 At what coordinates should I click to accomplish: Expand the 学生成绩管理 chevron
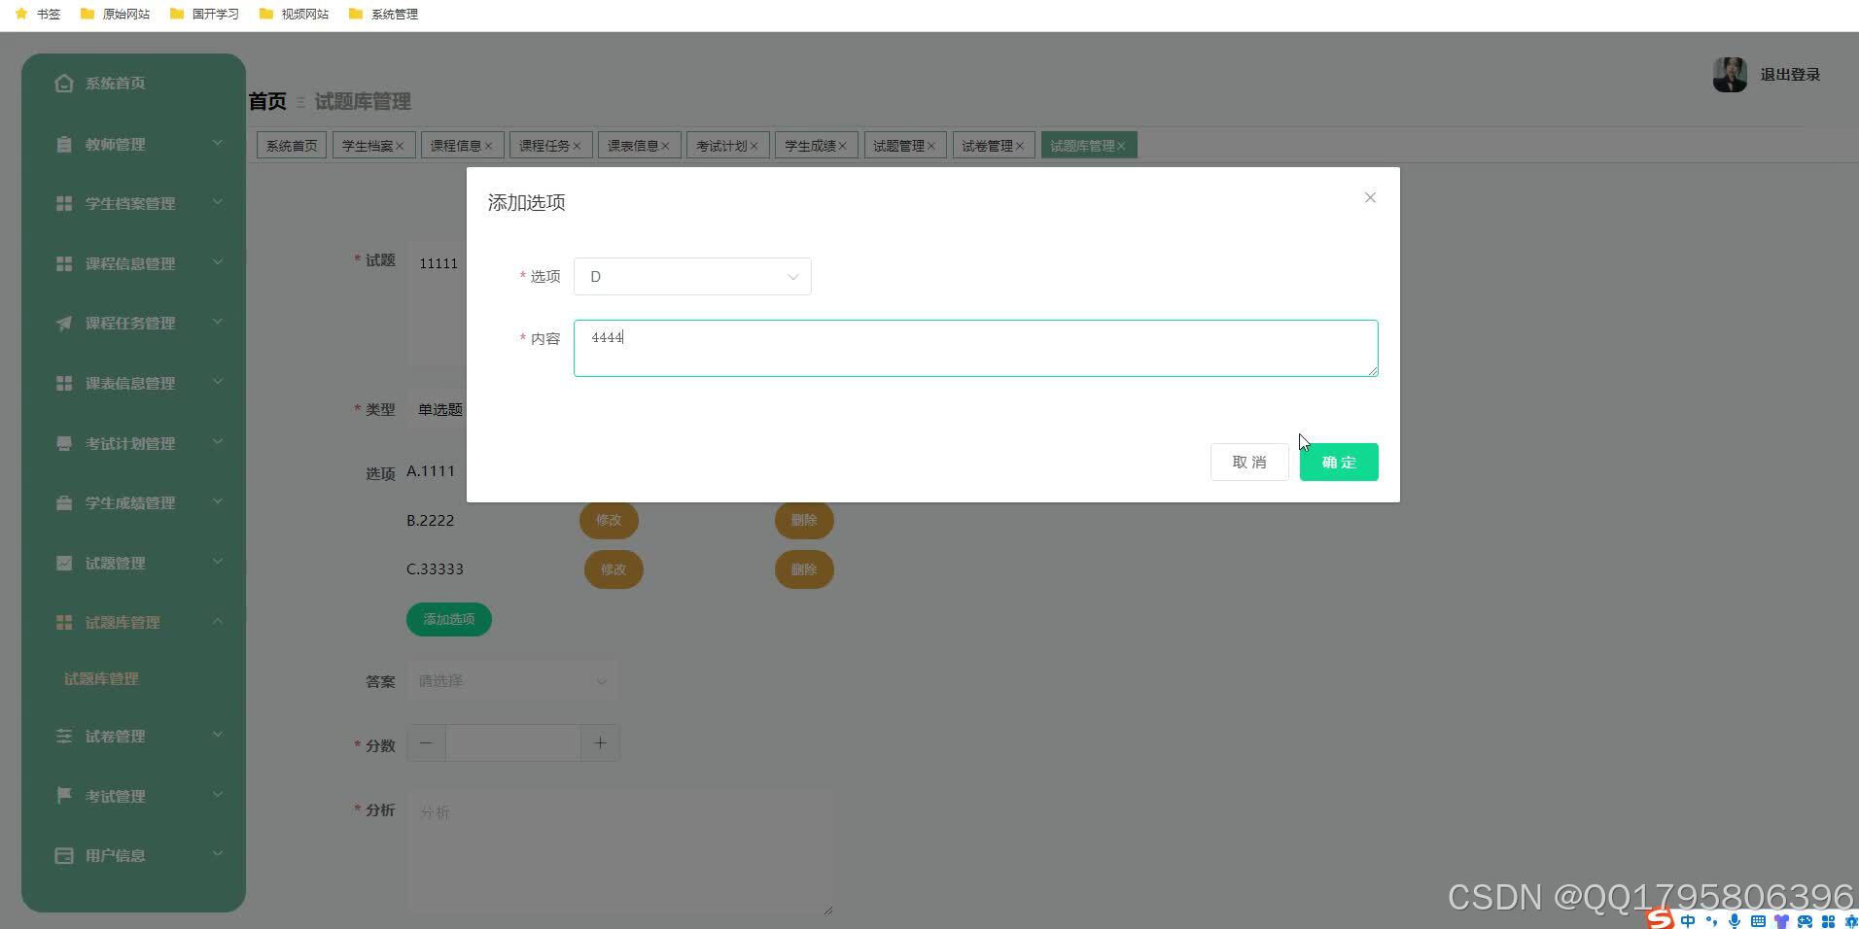pos(218,501)
